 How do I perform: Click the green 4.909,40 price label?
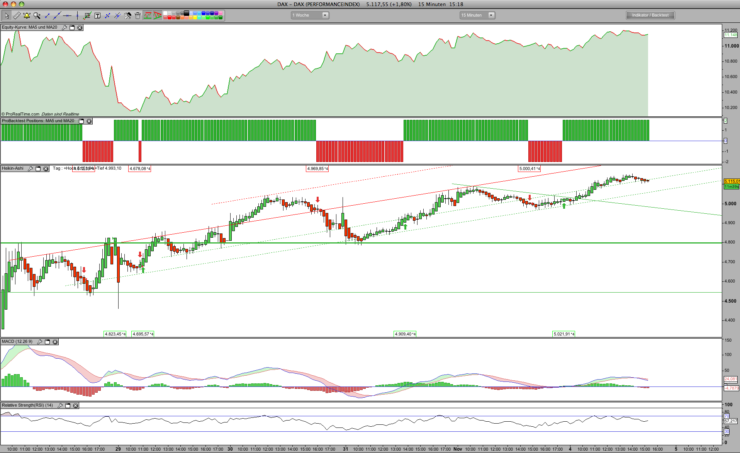click(405, 334)
